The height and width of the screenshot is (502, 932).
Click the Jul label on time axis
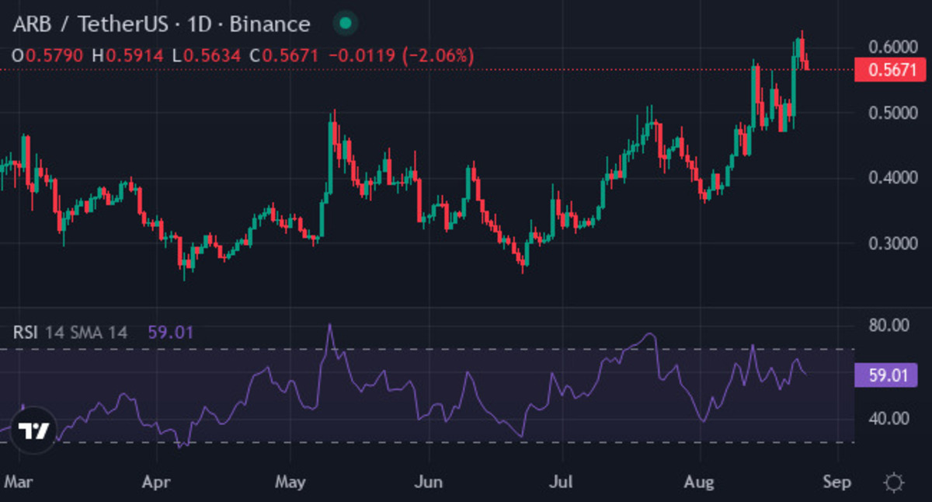point(561,482)
